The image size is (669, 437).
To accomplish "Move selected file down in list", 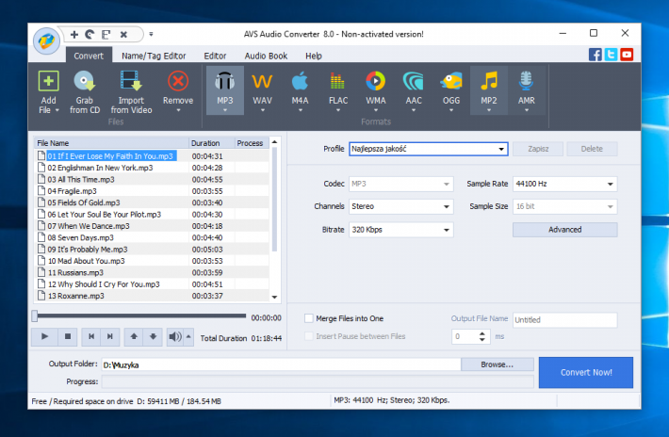I will coord(153,337).
